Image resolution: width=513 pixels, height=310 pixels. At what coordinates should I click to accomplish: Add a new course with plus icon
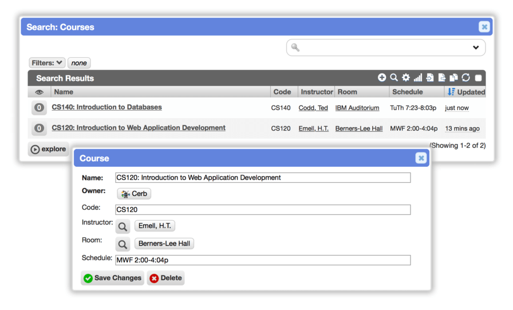pos(381,77)
